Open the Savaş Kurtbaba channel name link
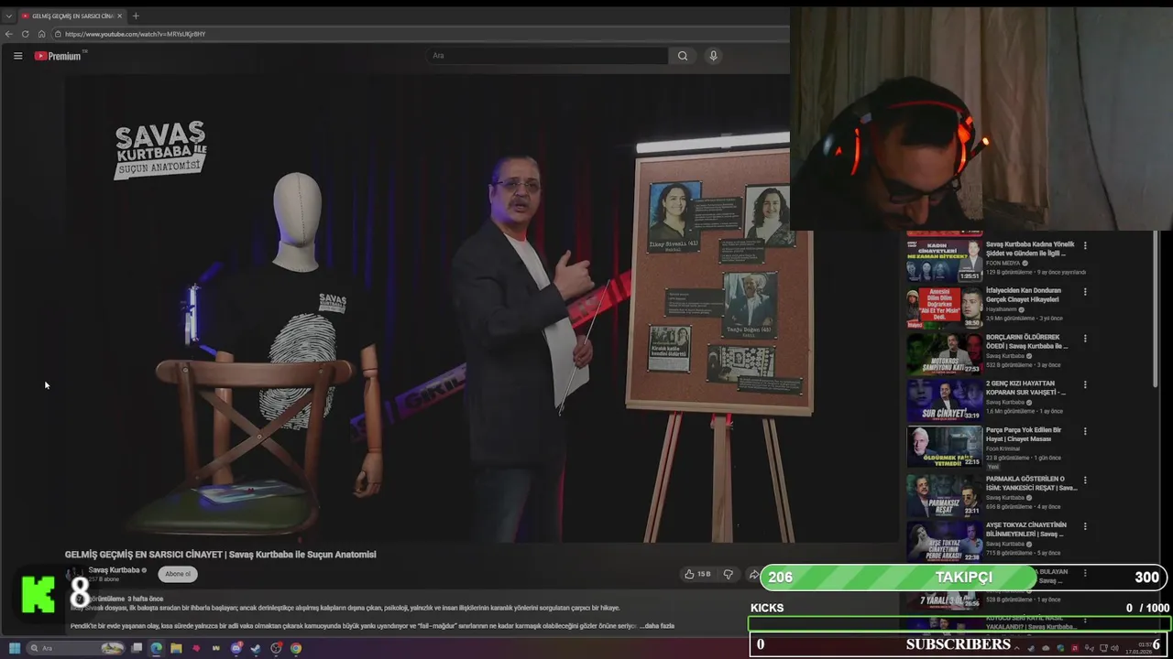This screenshot has height=659, width=1173. (x=114, y=570)
